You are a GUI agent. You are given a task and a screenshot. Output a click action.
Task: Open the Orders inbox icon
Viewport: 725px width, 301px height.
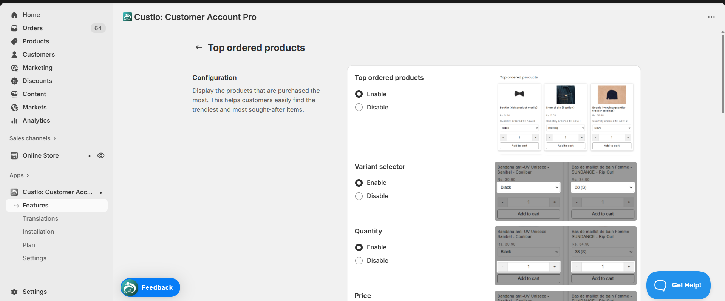14,28
